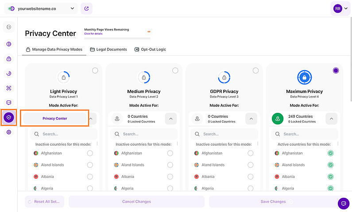Viewport: 352px width, 212px height.
Task: Focus the Medium Privacy search field
Action: [x=144, y=134]
